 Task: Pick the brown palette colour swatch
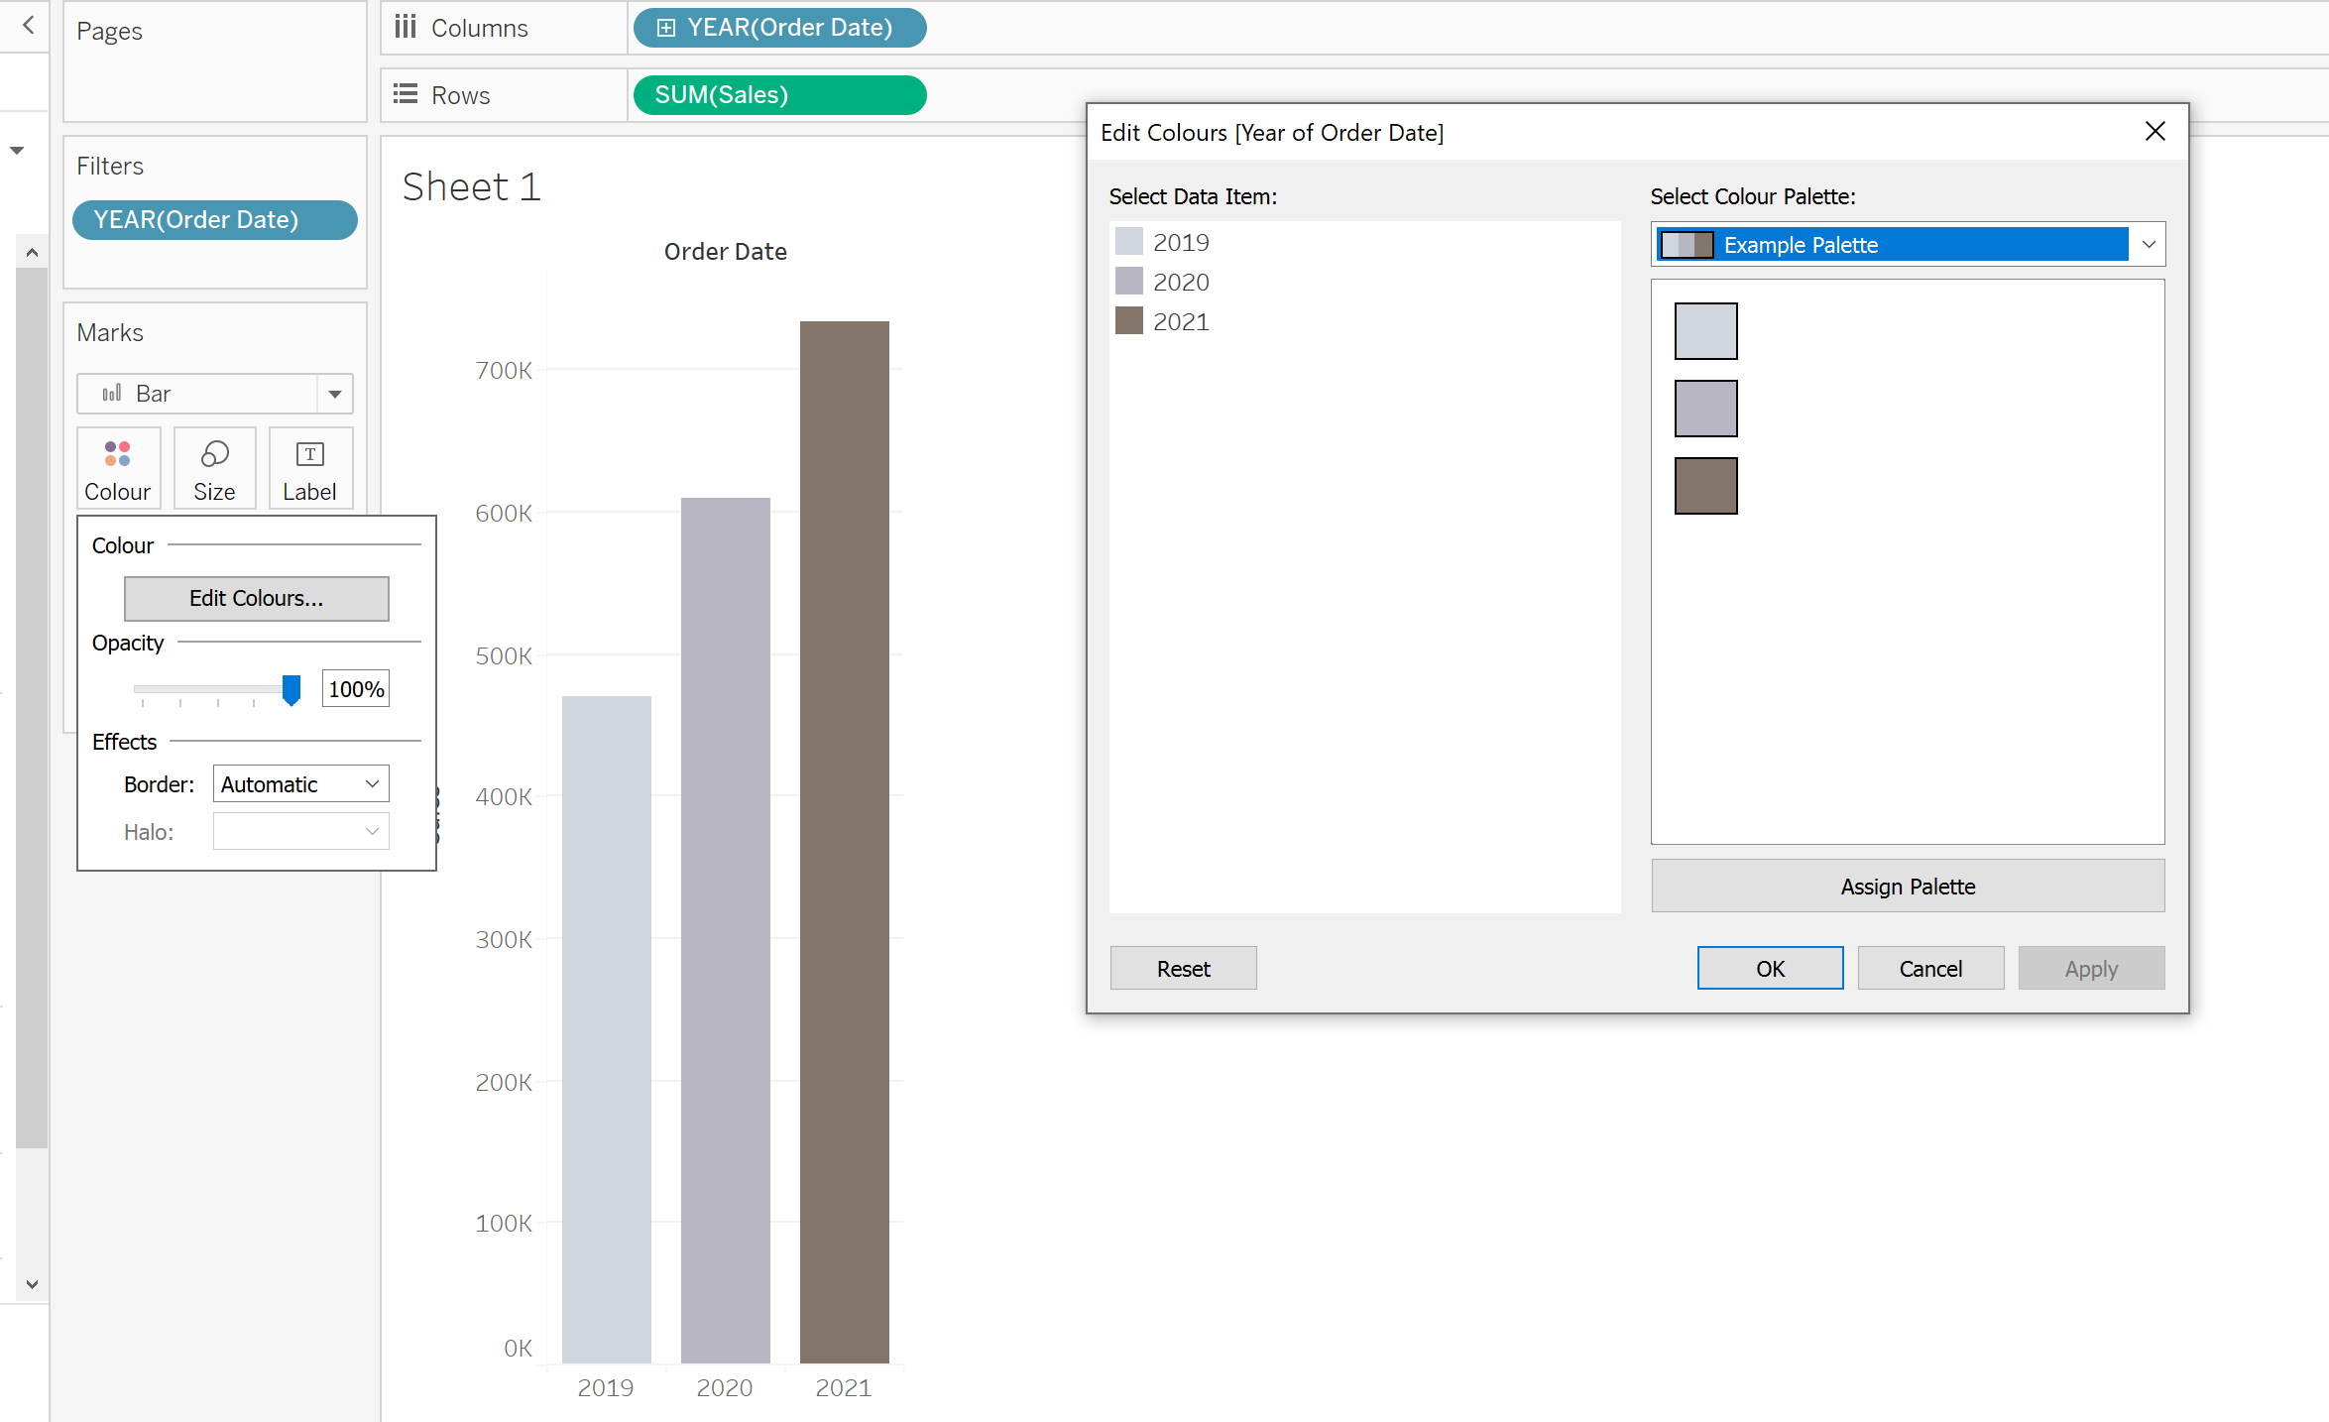pos(1705,486)
